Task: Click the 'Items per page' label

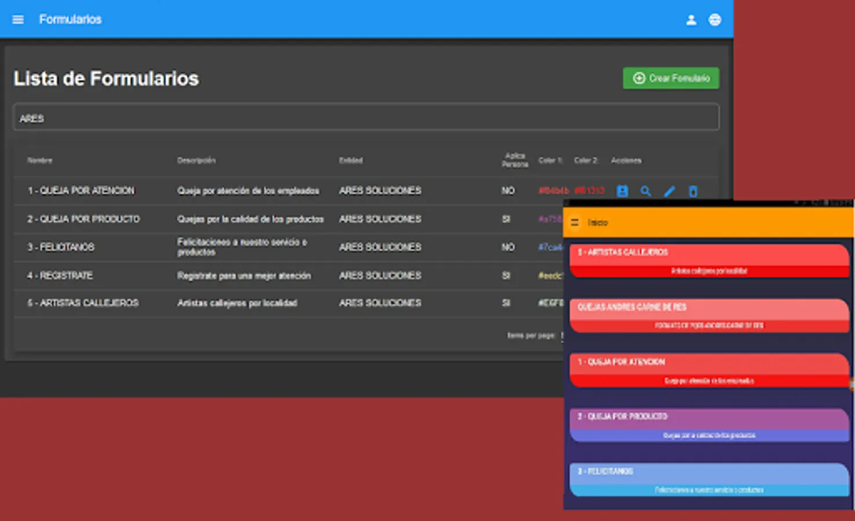Action: pyautogui.click(x=531, y=336)
